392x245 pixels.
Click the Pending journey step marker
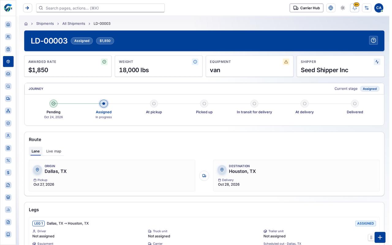(x=54, y=104)
